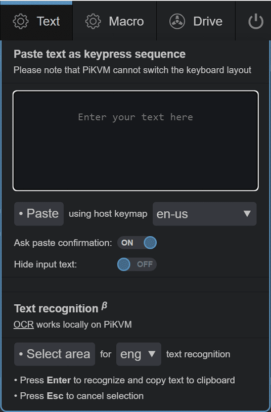Expand the eng OCR language dropdown
Viewport: 271px width, 412px height.
[139, 354]
